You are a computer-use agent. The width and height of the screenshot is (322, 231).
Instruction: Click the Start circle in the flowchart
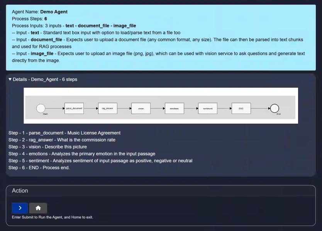(41, 109)
